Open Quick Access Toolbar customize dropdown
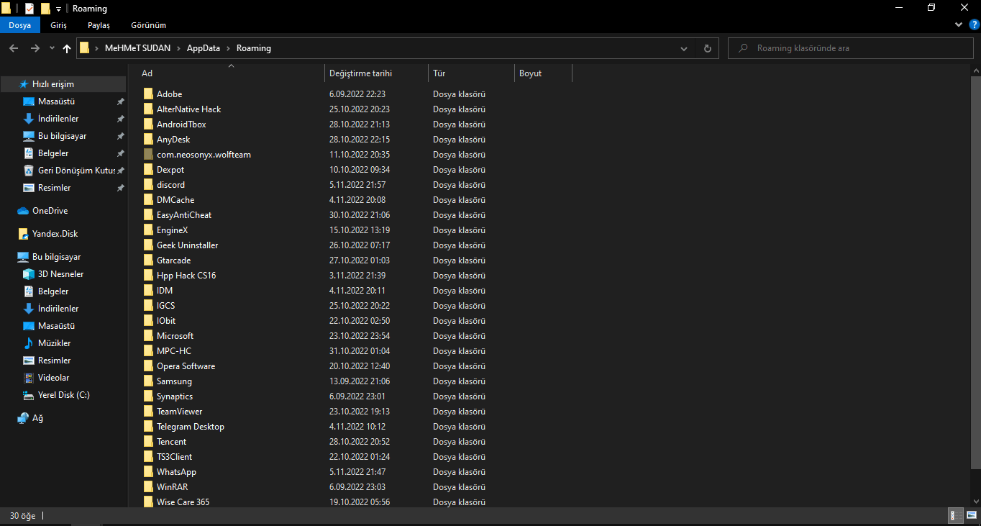This screenshot has width=981, height=526. 58,9
